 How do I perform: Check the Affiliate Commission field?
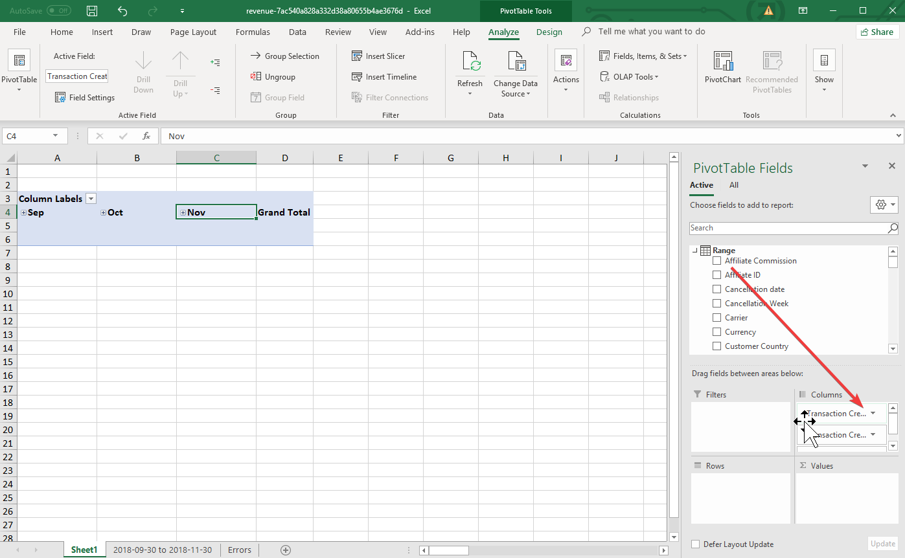pos(716,261)
